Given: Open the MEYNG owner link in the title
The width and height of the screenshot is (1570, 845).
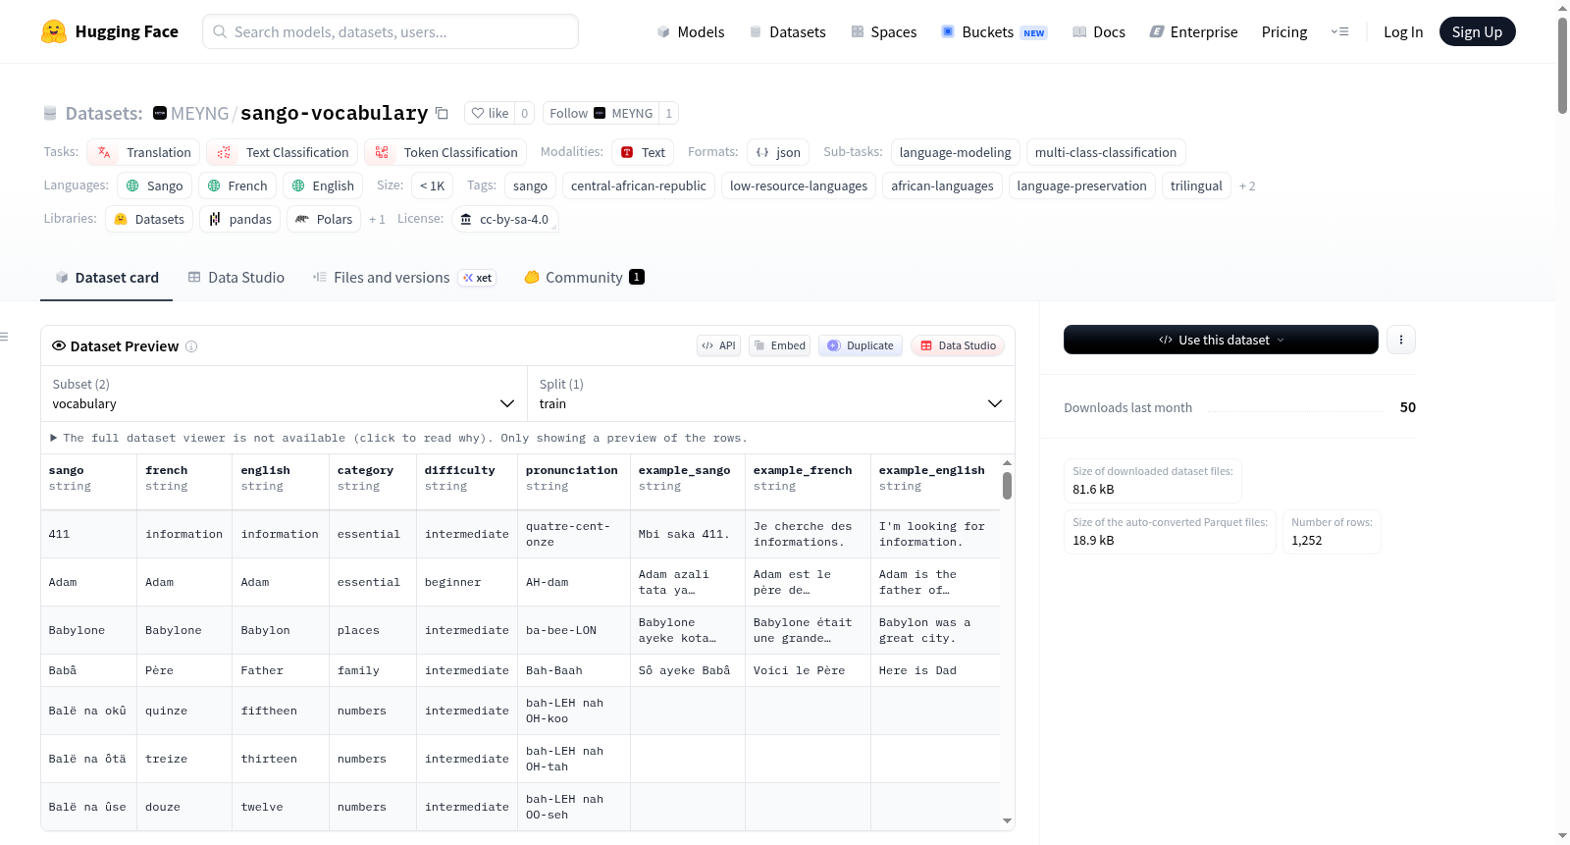Looking at the screenshot, I should pos(199,113).
